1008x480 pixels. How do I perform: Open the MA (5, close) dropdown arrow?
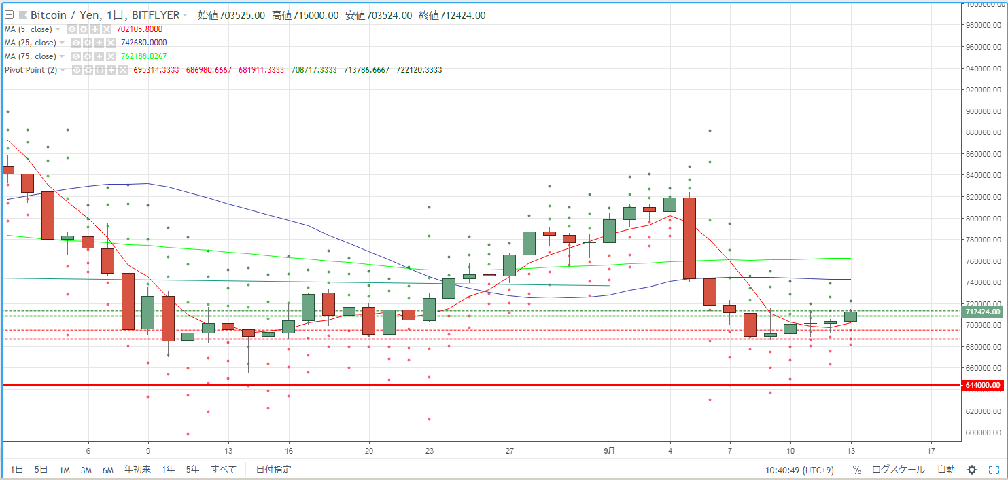(58, 29)
